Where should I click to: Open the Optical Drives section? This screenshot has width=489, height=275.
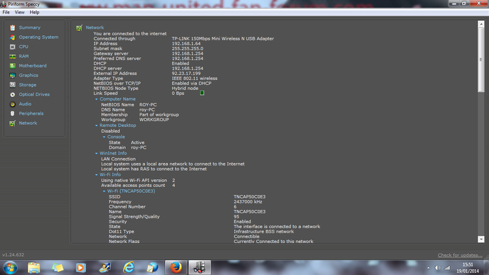(x=34, y=94)
